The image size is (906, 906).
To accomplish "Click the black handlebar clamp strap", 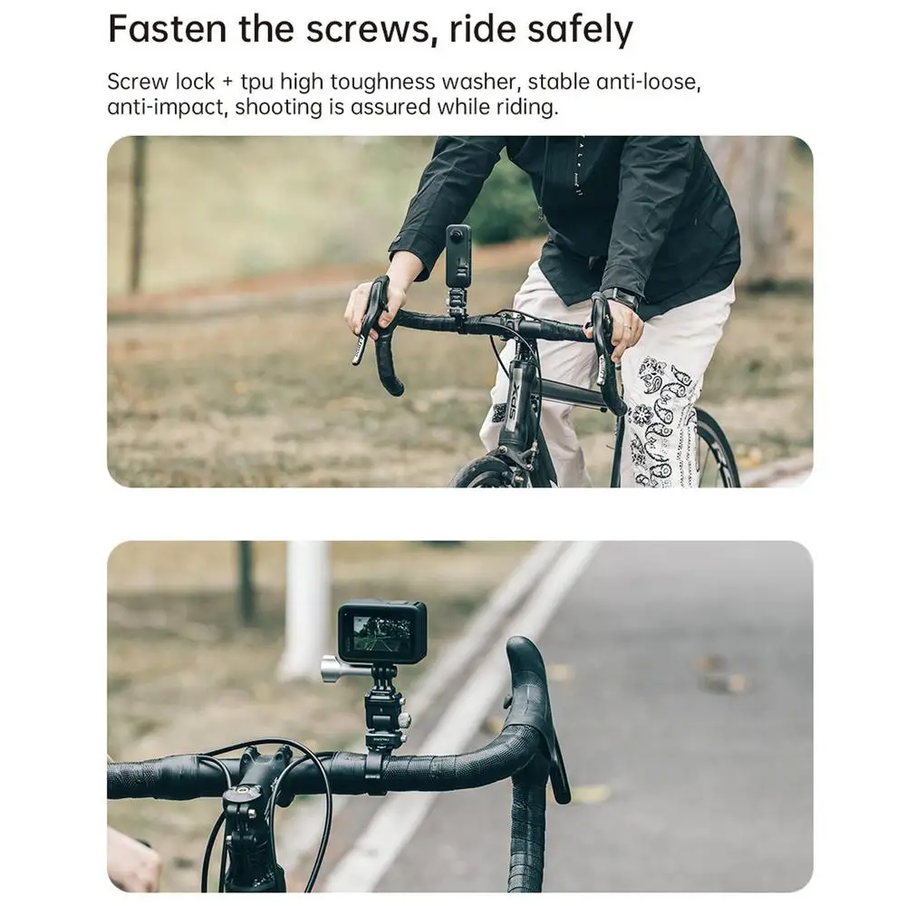I will point(376,772).
